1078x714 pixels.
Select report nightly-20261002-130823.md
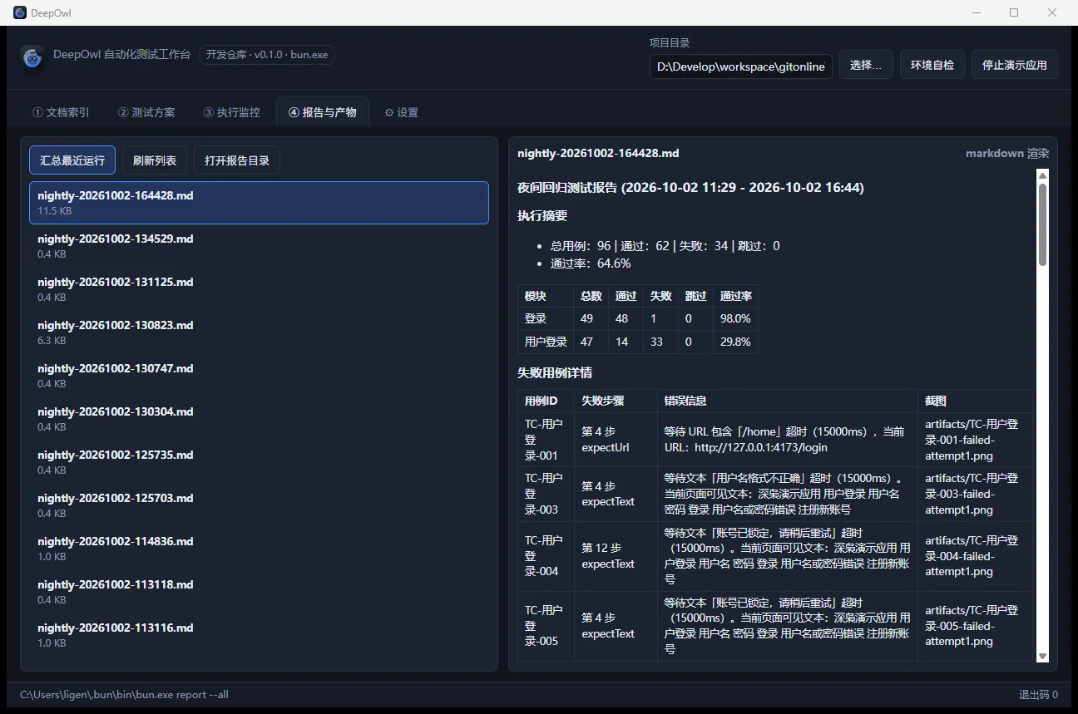click(259, 332)
